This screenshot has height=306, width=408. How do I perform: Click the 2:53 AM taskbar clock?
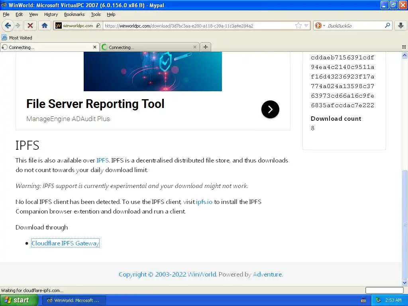[x=393, y=300]
